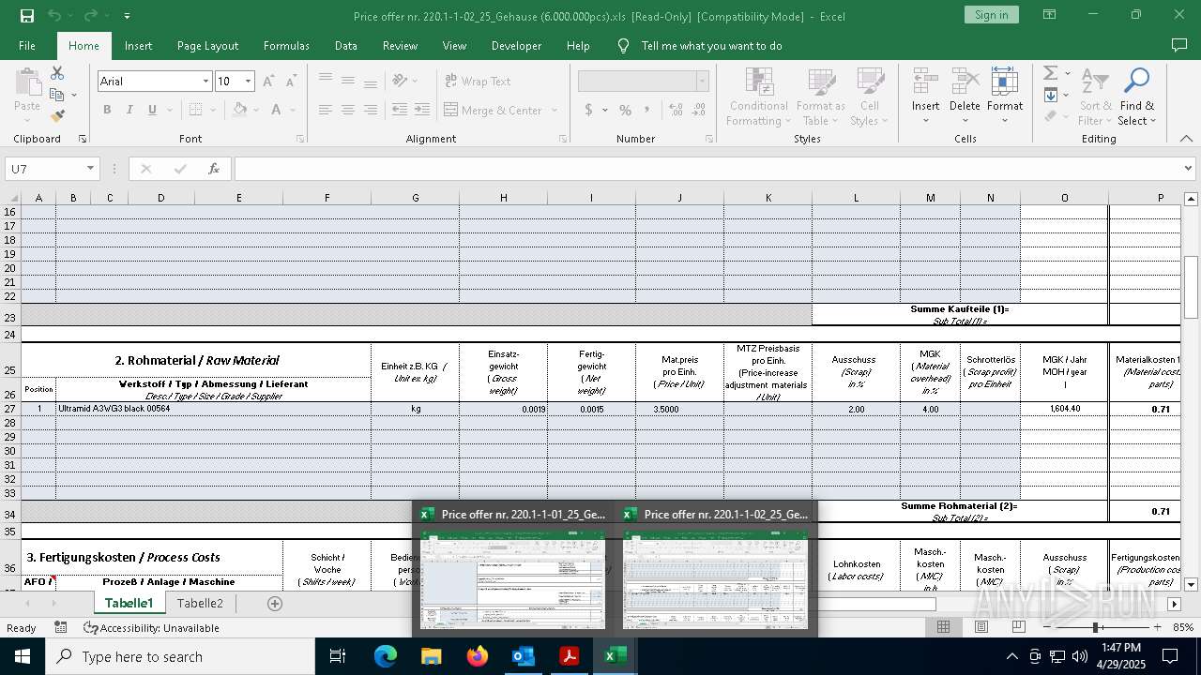Click the Orientation text rotation icon
The height and width of the screenshot is (675, 1201).
click(x=401, y=82)
